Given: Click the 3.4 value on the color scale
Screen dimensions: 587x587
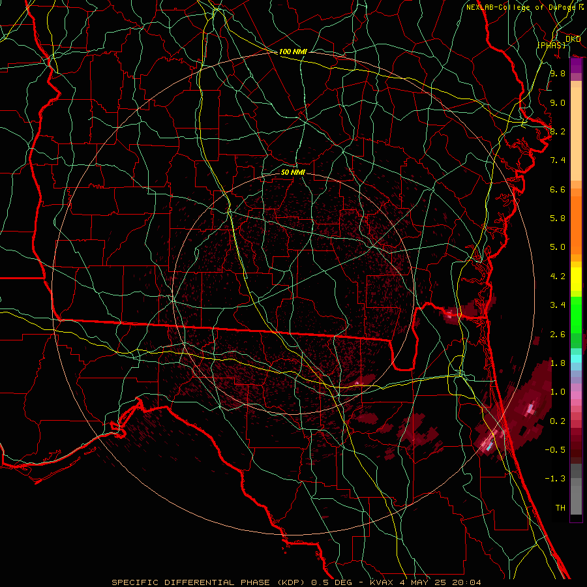Looking at the screenshot, I should pyautogui.click(x=558, y=305).
